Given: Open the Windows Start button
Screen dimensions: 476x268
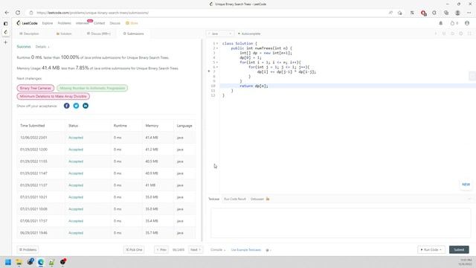Looking at the screenshot, I should pos(8,262).
